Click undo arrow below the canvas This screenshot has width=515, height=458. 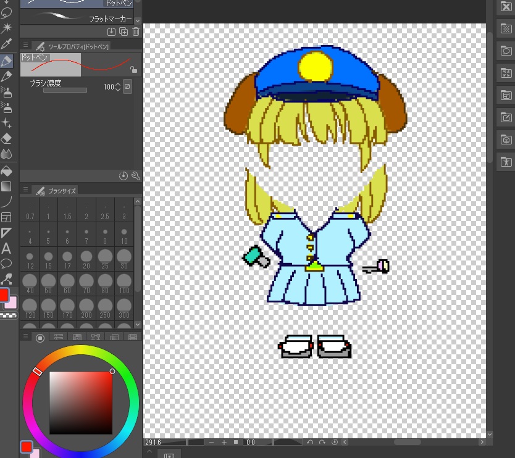tap(310, 442)
